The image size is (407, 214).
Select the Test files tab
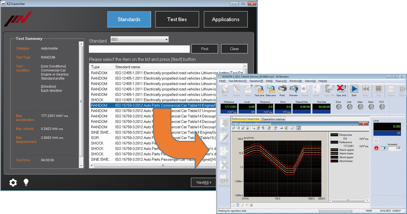[x=177, y=19]
